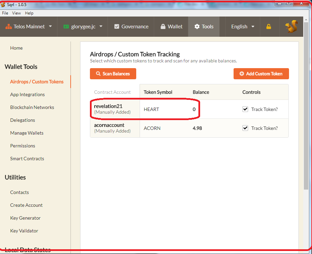Click the Add Custom Token button
Viewport: 312px width, 254px height.
coord(261,74)
